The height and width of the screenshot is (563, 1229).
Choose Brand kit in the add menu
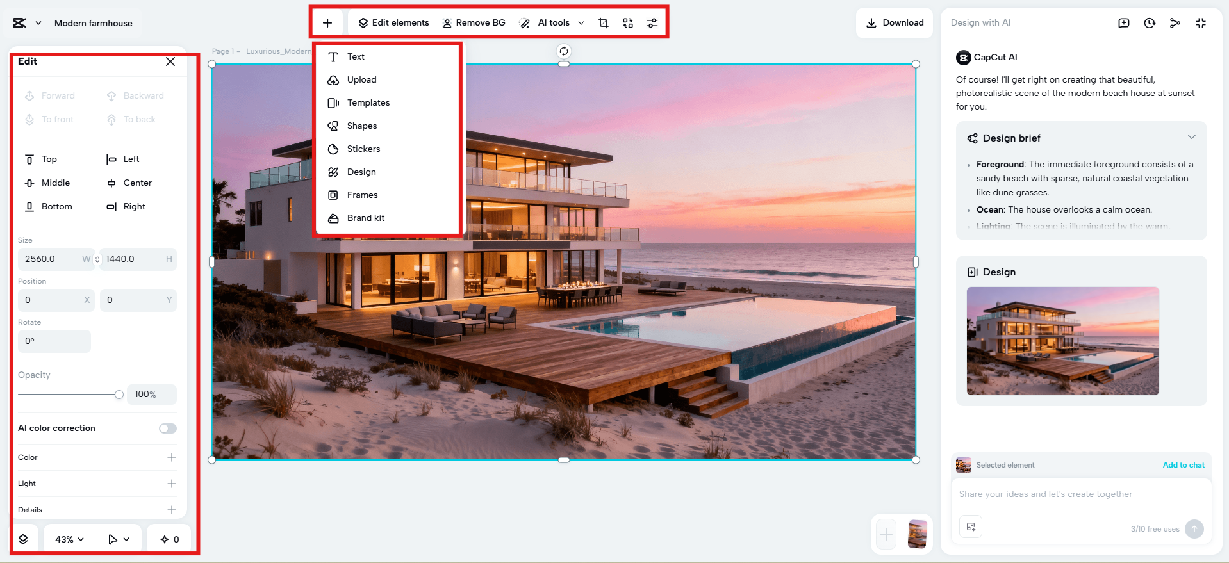[x=365, y=218]
